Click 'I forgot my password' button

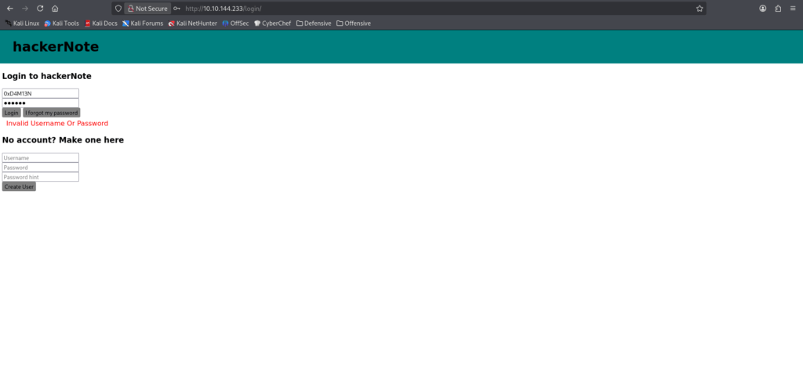point(51,113)
